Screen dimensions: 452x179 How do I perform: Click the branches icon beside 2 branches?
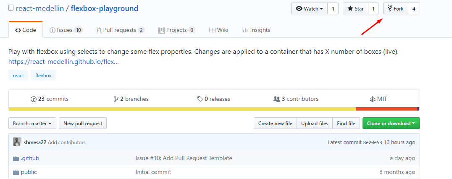tap(116, 99)
